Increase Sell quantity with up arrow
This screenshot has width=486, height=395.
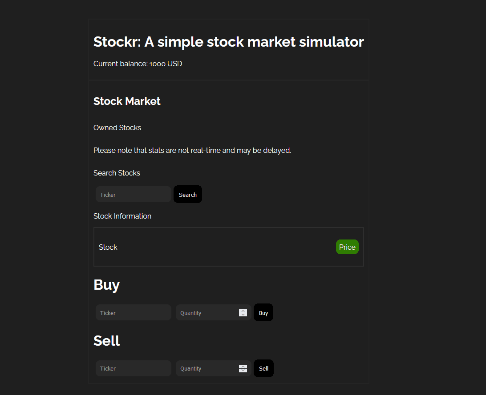point(243,366)
